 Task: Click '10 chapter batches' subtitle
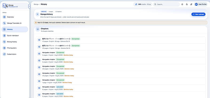tap(47, 31)
